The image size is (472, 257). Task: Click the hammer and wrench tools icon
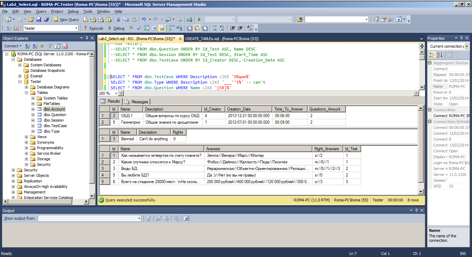click(391, 20)
